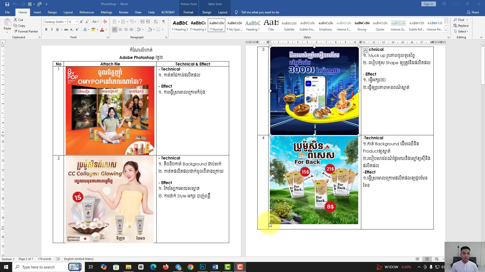Switch to the Mailings tab

point(106,12)
